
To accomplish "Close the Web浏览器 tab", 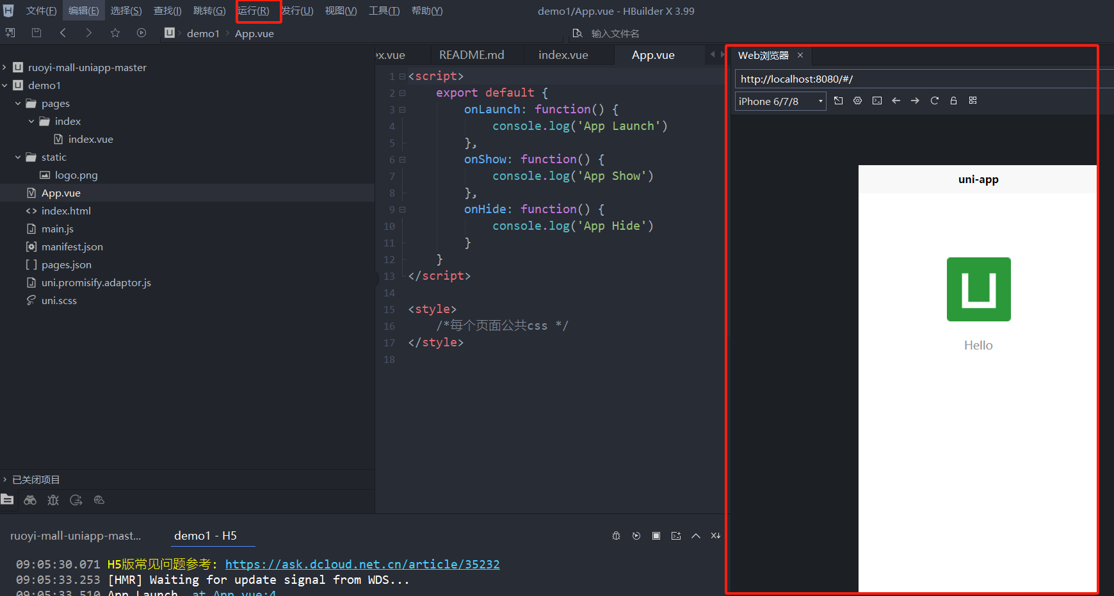I will click(800, 55).
